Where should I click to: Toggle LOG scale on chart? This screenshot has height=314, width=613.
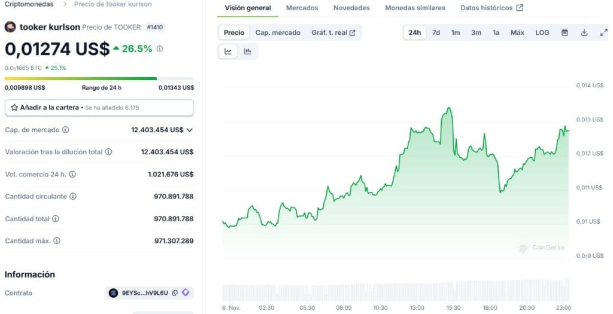click(x=542, y=33)
